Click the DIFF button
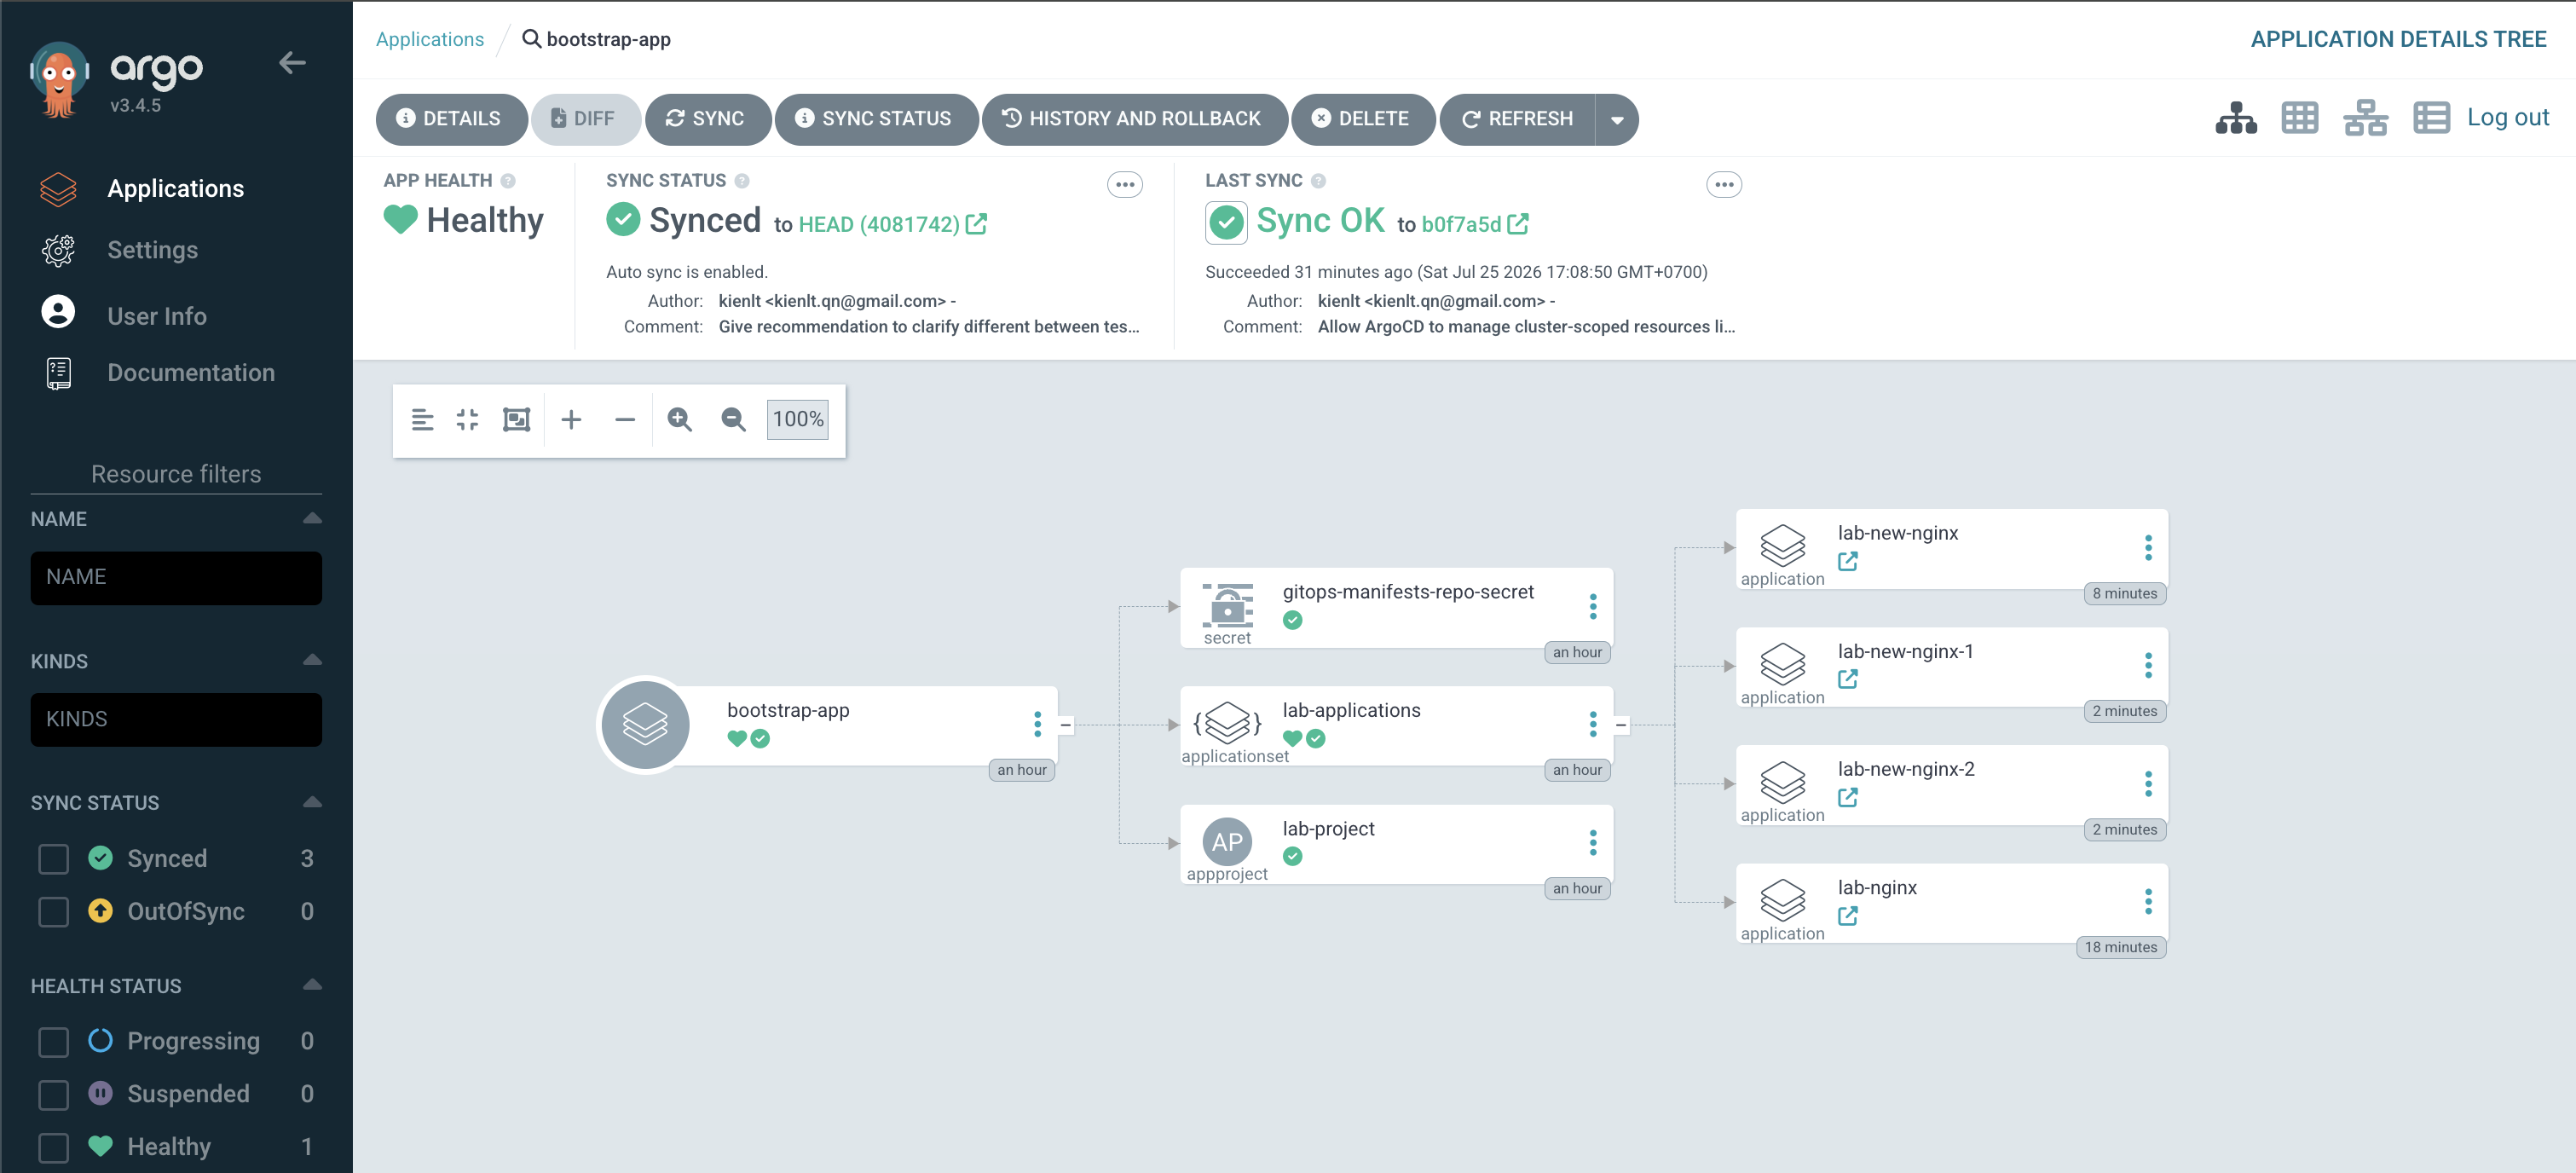Screen dimensions: 2576x1173 point(584,118)
